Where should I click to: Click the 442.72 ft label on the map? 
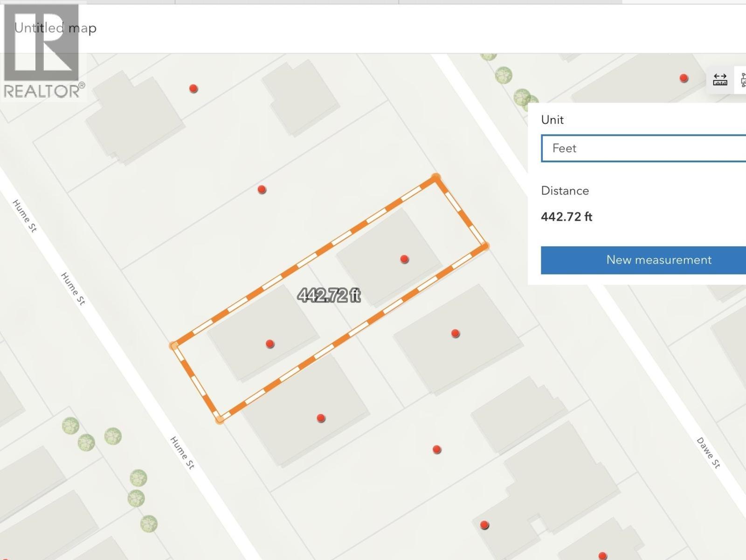point(329,295)
